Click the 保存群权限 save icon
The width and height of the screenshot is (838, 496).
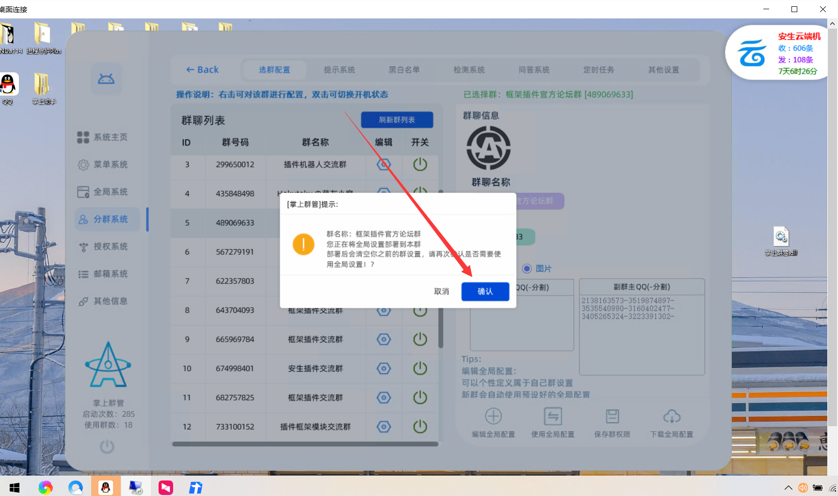[612, 416]
